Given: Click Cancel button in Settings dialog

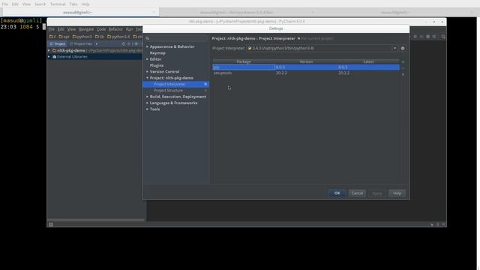Looking at the screenshot, I should (357, 193).
